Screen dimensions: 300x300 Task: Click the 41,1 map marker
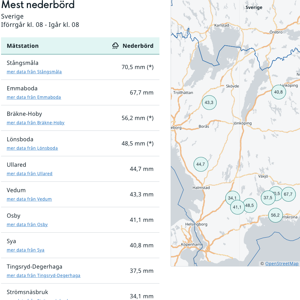click(x=238, y=207)
